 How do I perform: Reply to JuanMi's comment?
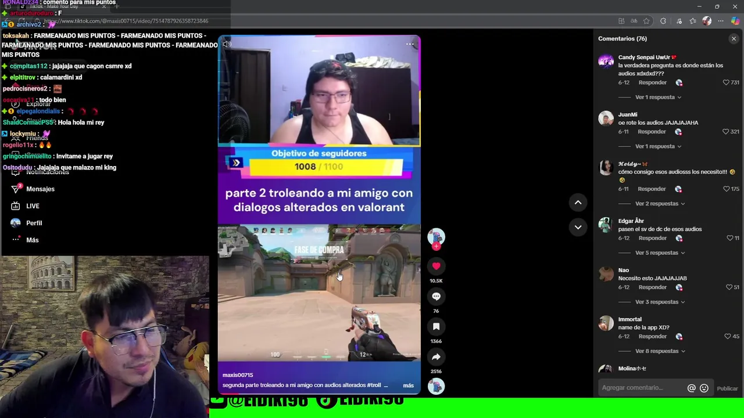[652, 132]
